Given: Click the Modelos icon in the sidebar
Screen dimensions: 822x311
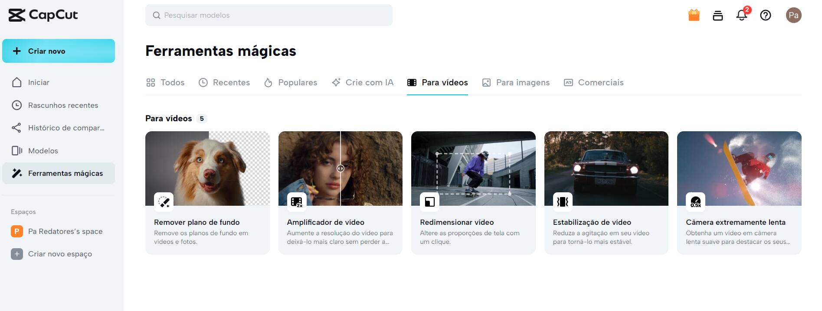Looking at the screenshot, I should 17,151.
